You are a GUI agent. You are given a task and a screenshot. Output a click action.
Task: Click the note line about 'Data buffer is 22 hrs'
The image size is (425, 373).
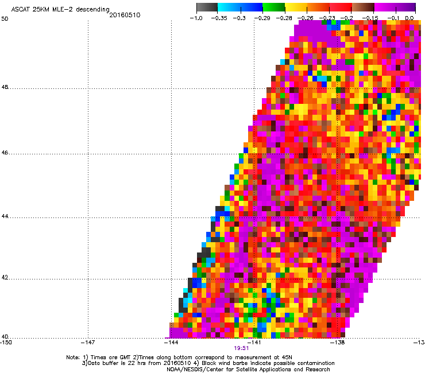coord(208,363)
